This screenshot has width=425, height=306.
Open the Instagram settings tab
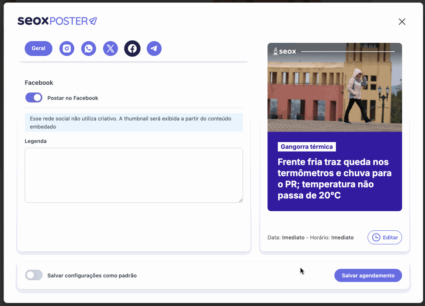click(67, 49)
